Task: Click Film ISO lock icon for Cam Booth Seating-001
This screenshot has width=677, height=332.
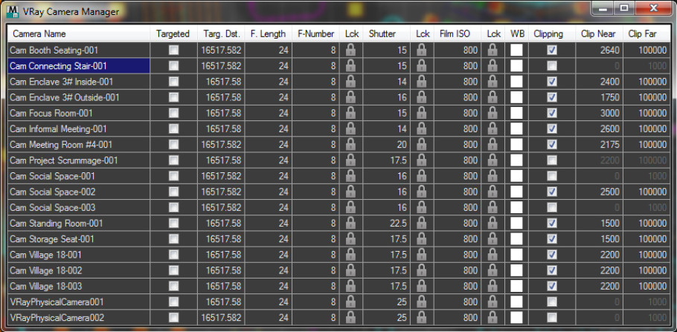Action: [492, 51]
